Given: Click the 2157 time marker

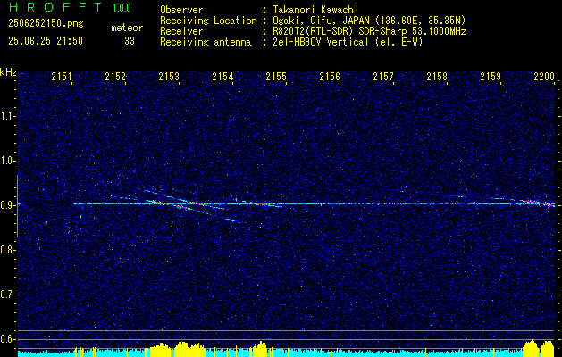Looking at the screenshot, I should click(383, 76).
